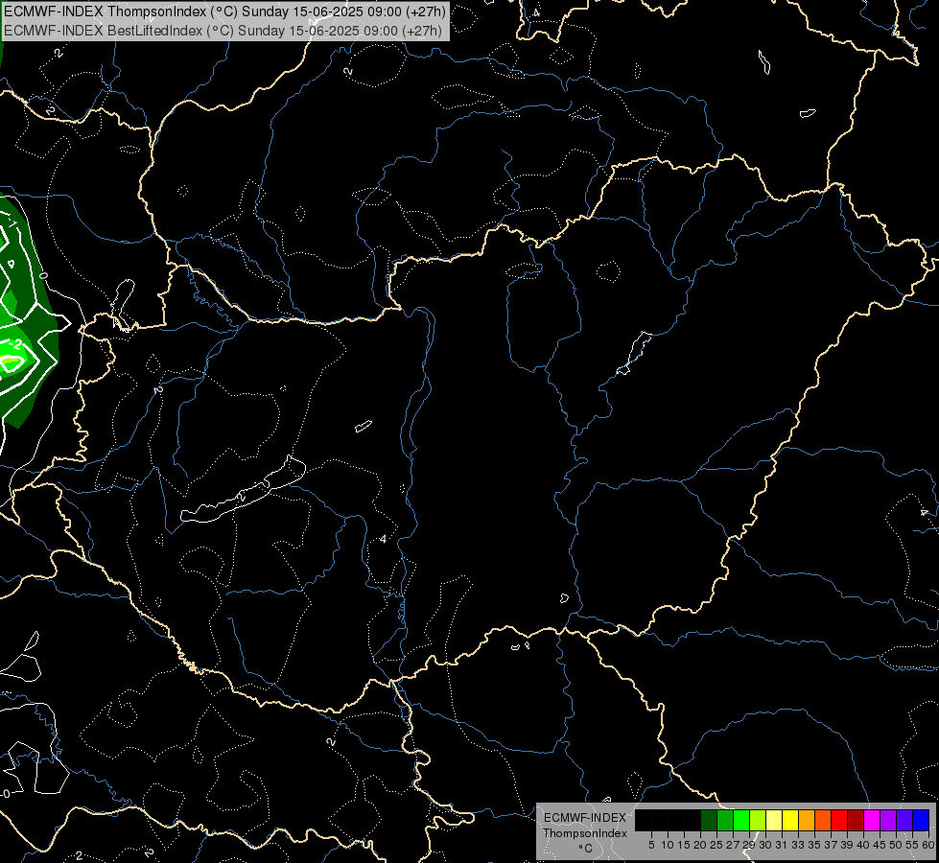Click the medium green 25–27 legend swatch

[725, 820]
